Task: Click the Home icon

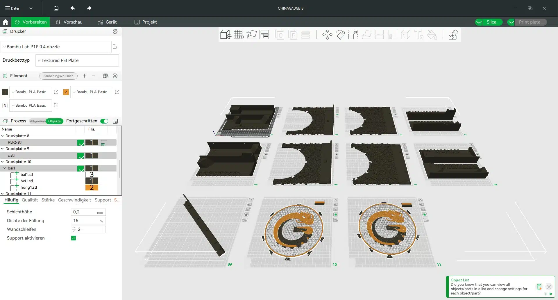Action: [x=5, y=22]
